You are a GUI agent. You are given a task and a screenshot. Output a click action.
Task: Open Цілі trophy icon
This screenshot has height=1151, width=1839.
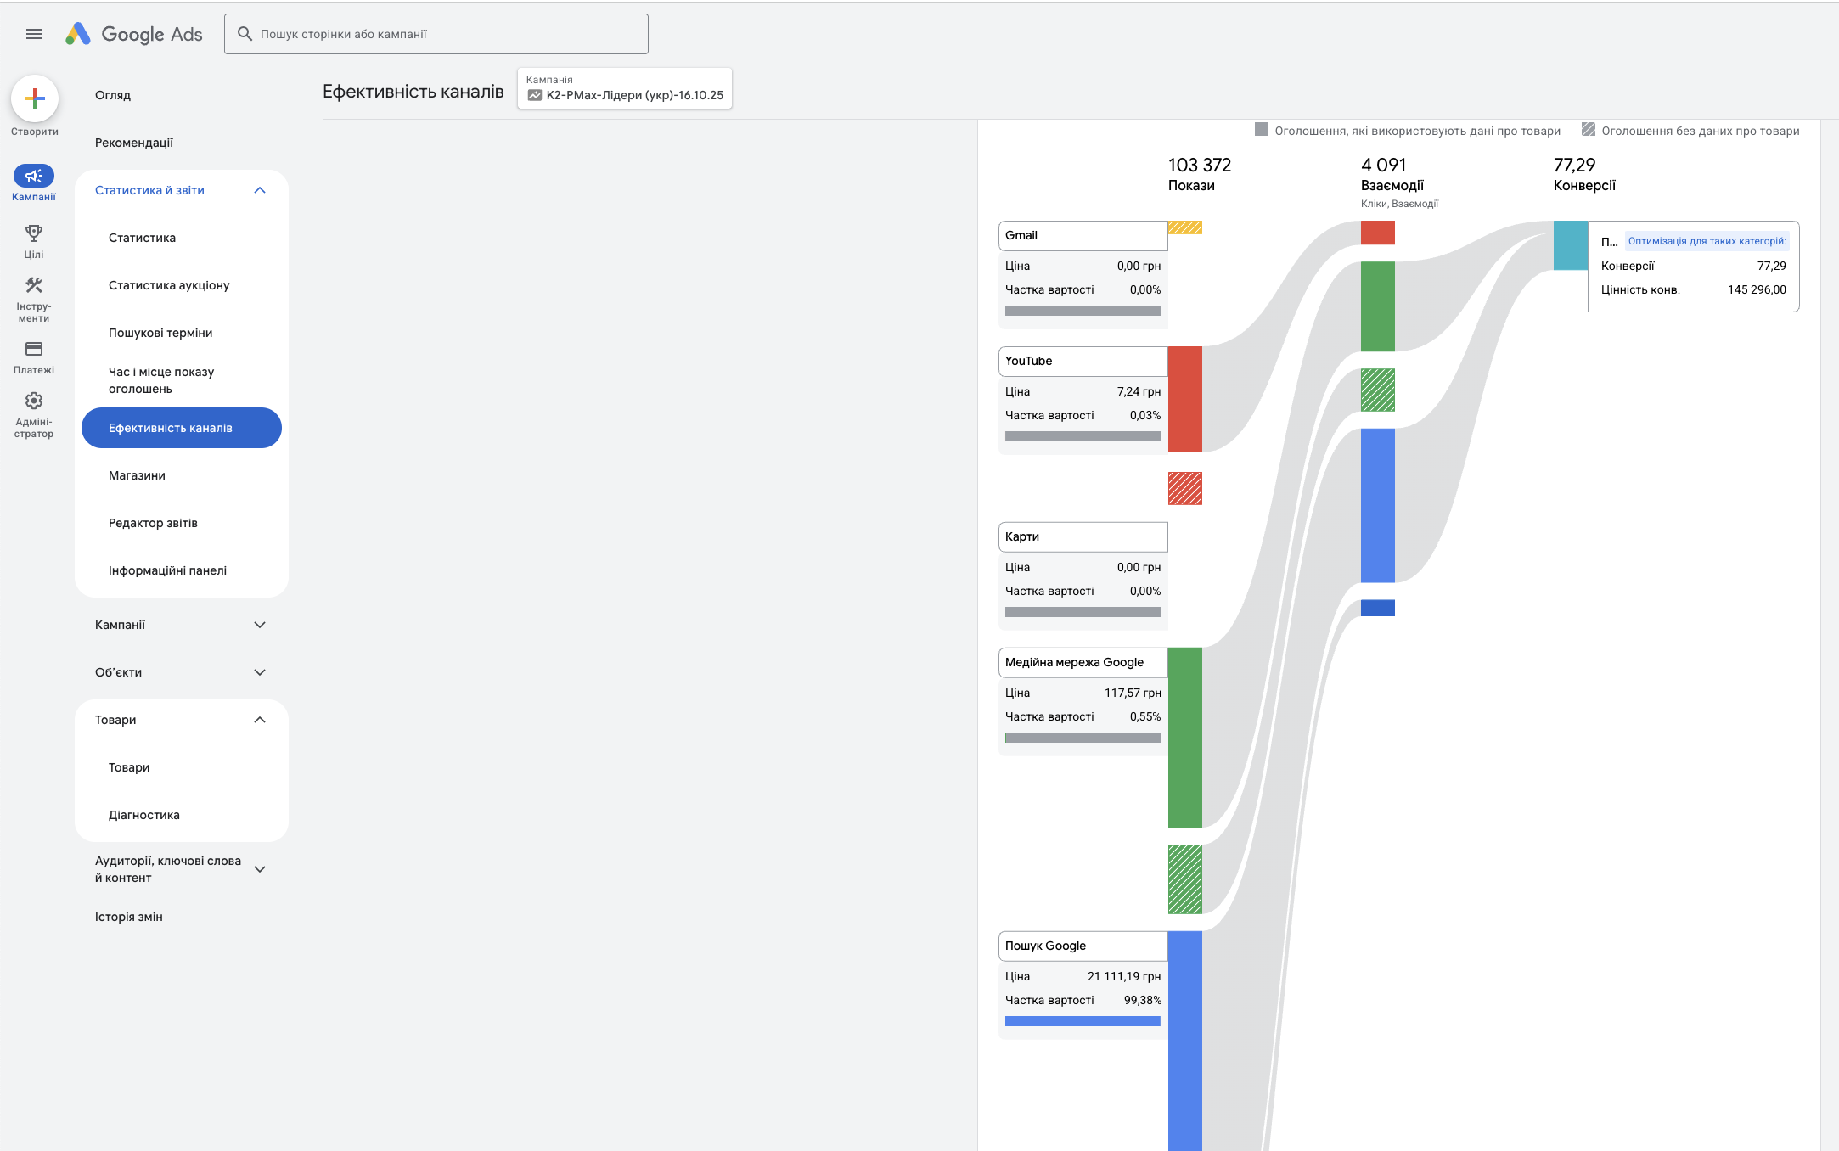(34, 233)
